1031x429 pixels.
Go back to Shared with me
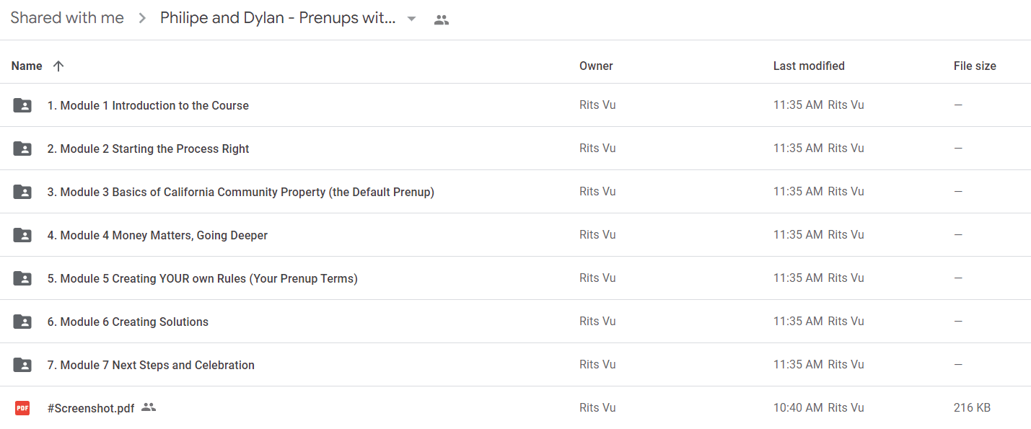click(x=67, y=18)
